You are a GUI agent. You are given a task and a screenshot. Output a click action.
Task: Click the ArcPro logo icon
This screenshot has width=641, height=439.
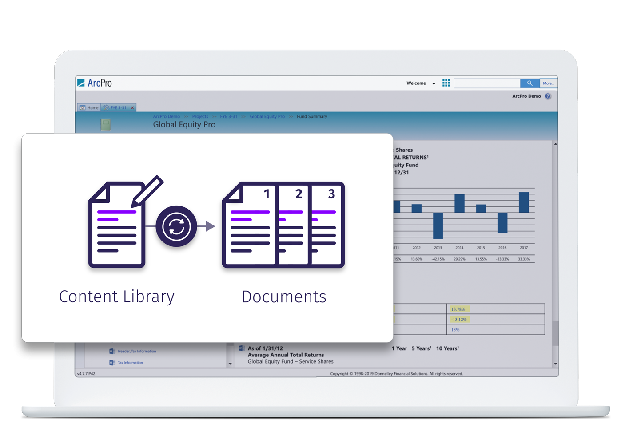[82, 82]
